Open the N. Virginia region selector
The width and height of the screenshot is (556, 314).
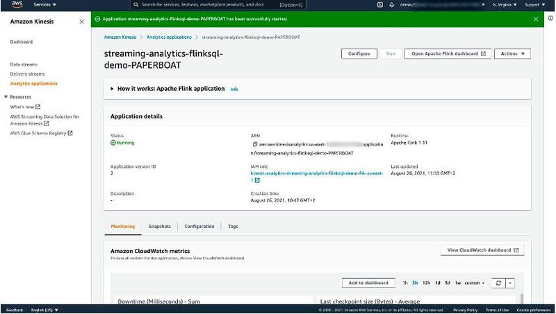[505, 5]
